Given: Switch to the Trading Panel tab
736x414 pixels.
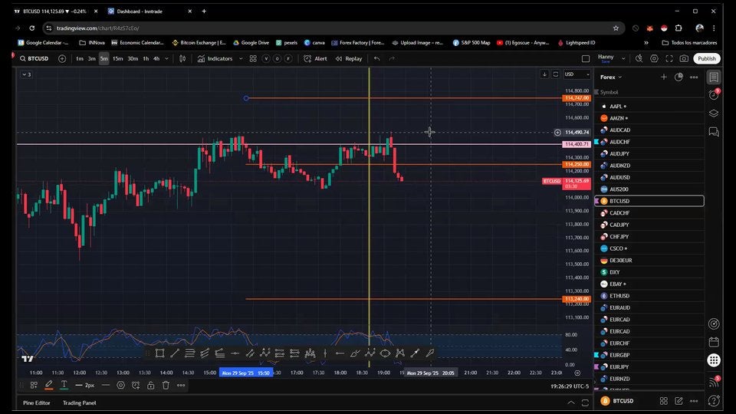Looking at the screenshot, I should [79, 402].
